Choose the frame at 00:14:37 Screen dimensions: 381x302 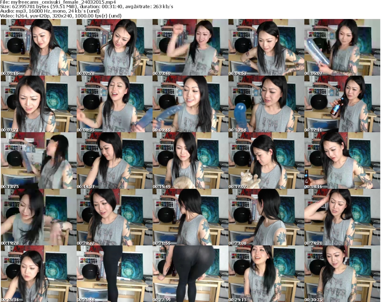114,161
